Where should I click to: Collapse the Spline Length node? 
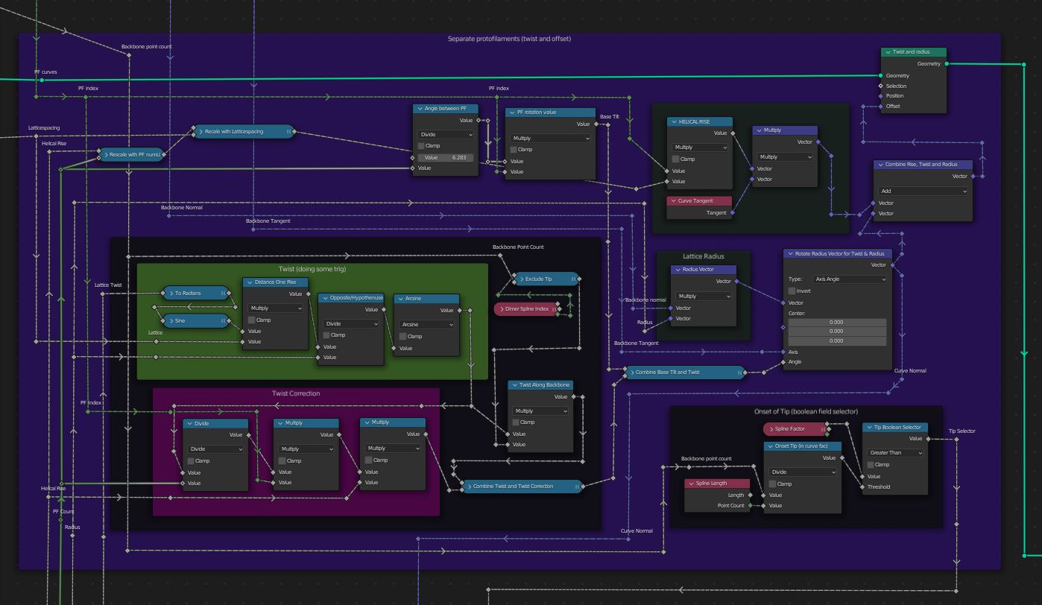click(x=691, y=484)
